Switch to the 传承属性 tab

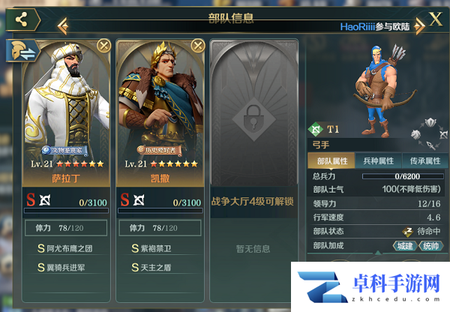click(x=424, y=161)
